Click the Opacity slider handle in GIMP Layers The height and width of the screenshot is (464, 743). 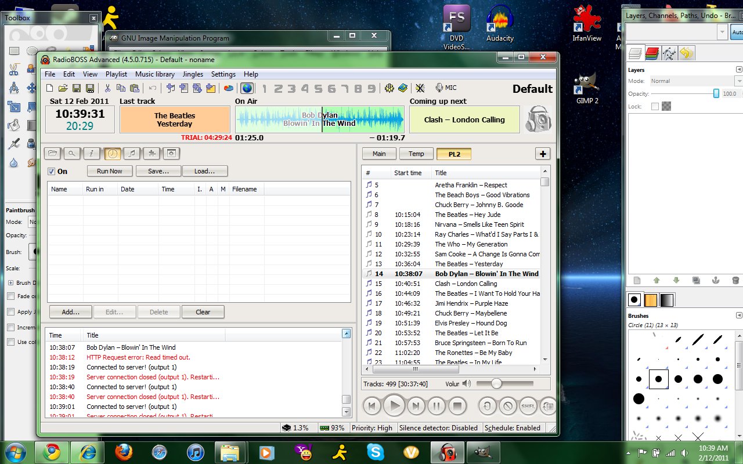(716, 93)
